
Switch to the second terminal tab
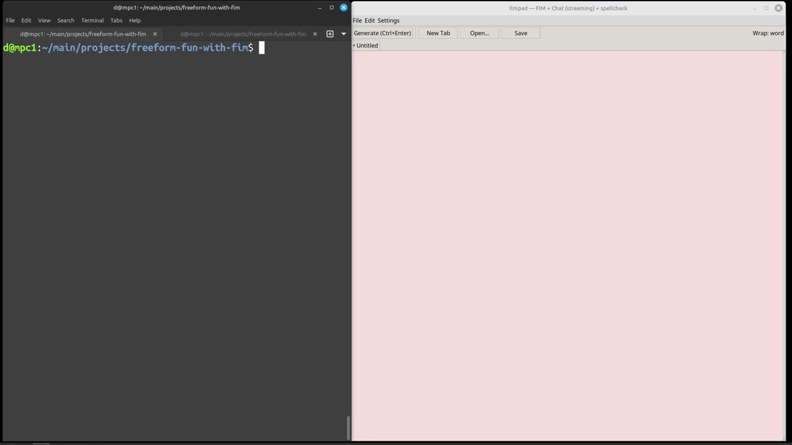coord(243,34)
